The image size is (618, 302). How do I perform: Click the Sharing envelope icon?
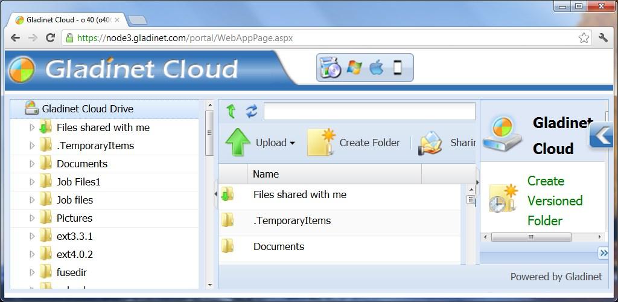click(430, 143)
